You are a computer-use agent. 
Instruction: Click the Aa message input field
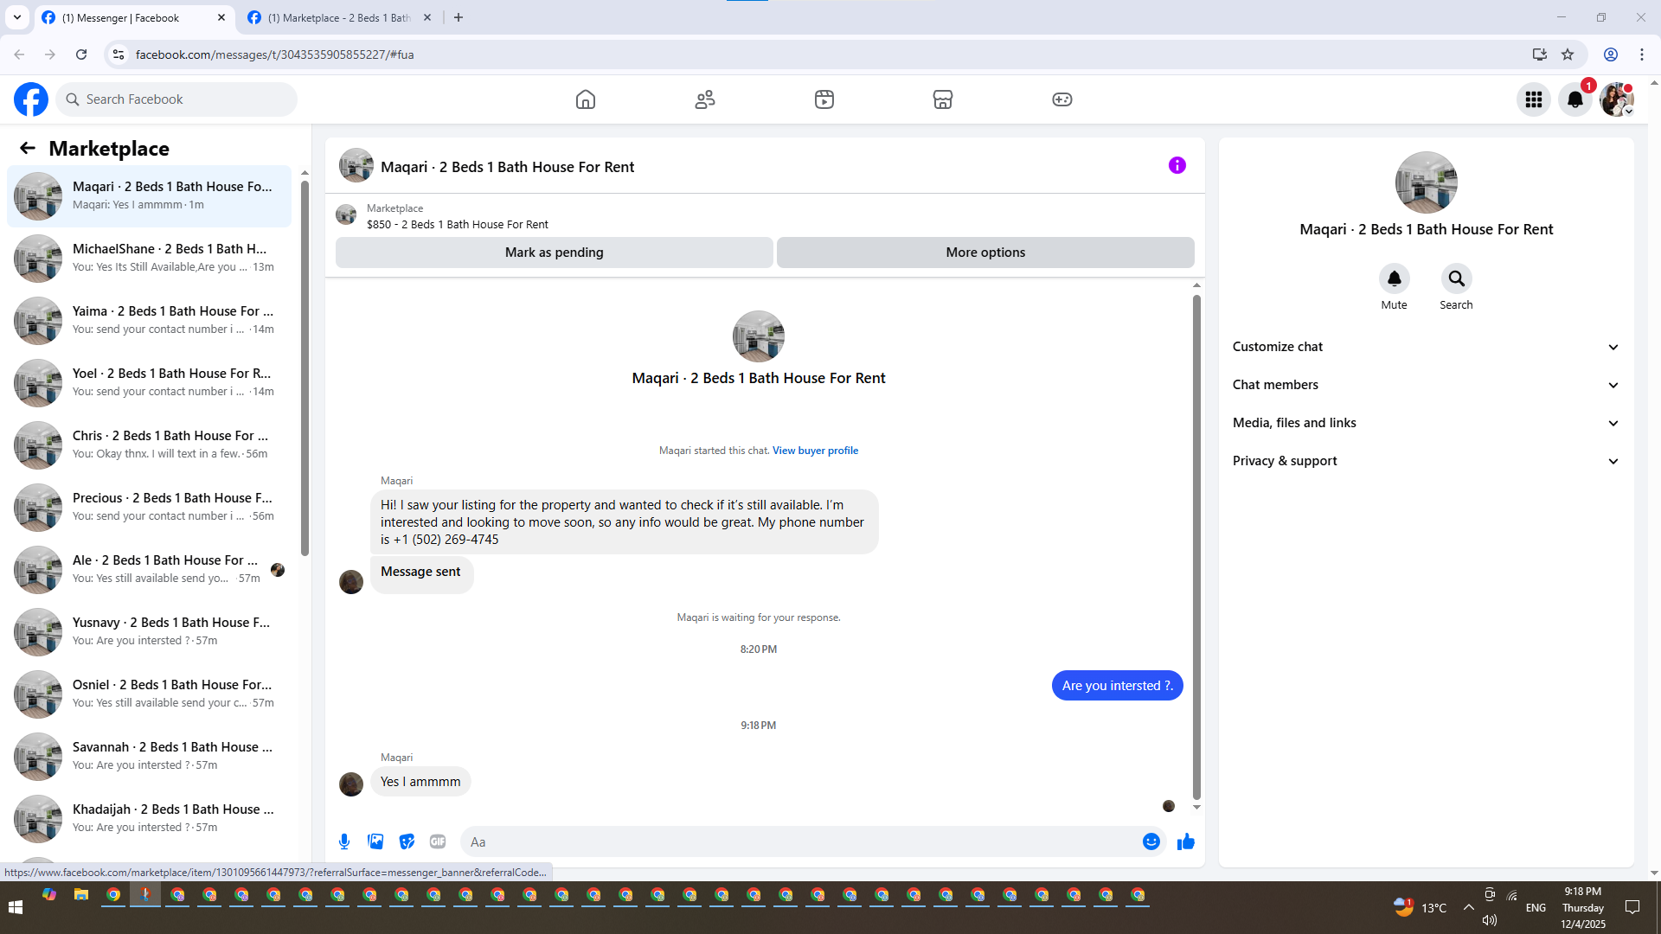click(800, 841)
